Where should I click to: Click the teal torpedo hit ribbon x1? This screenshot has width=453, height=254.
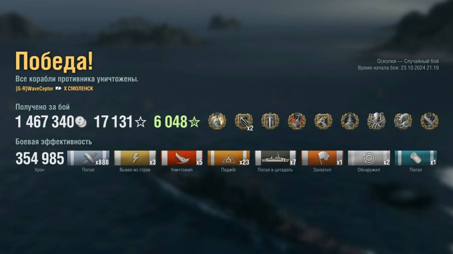(x=416, y=158)
